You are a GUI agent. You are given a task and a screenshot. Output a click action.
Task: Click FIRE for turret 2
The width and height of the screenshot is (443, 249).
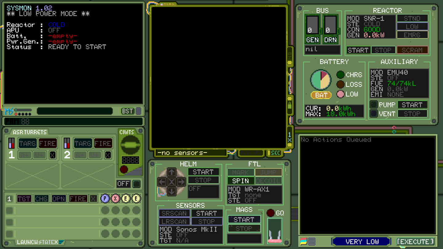click(x=103, y=143)
